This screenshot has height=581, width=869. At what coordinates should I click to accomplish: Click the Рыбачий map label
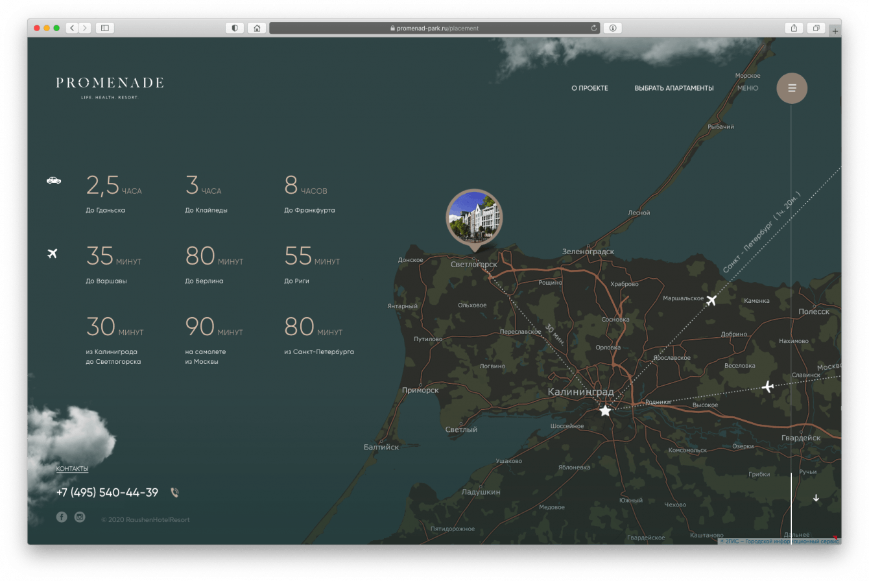tap(720, 127)
